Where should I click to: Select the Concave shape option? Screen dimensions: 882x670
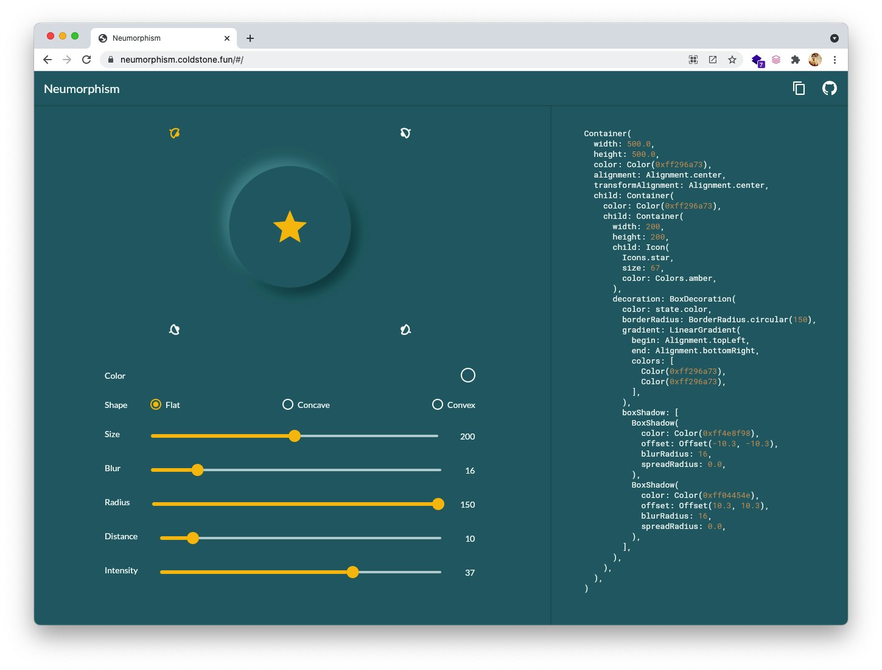tap(287, 404)
